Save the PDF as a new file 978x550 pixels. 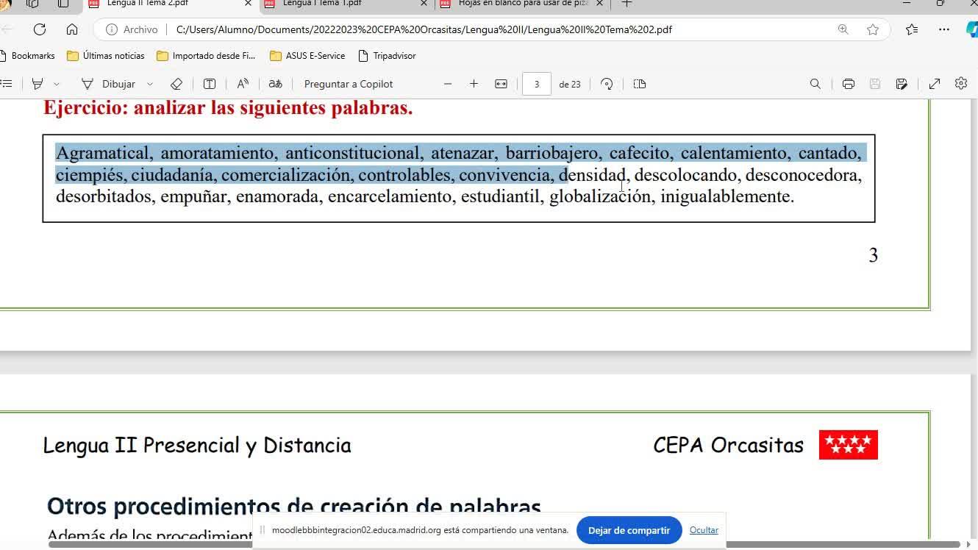click(902, 84)
